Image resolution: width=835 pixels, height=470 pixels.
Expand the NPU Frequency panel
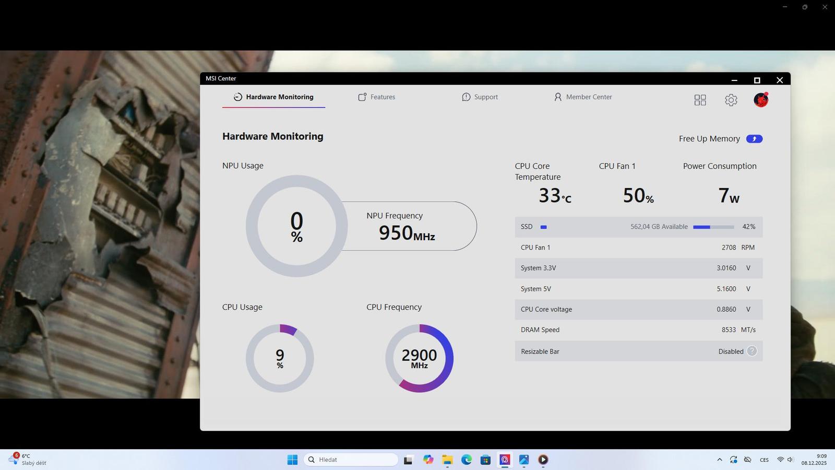coord(408,226)
